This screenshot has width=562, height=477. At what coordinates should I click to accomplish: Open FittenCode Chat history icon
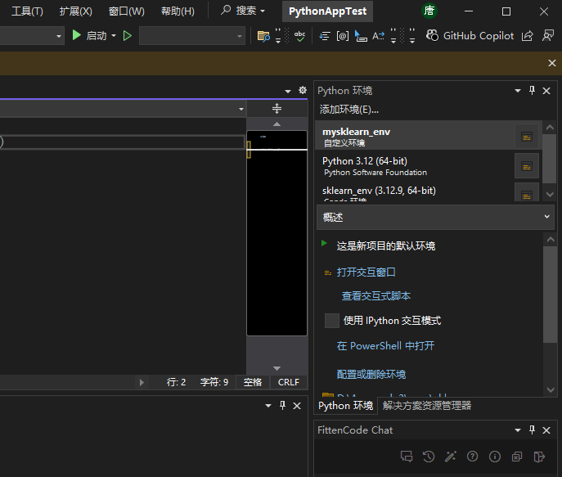(429, 457)
